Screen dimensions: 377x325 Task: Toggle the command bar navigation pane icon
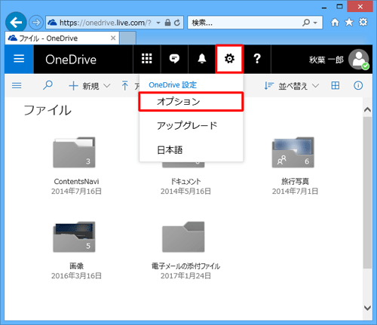point(17,86)
